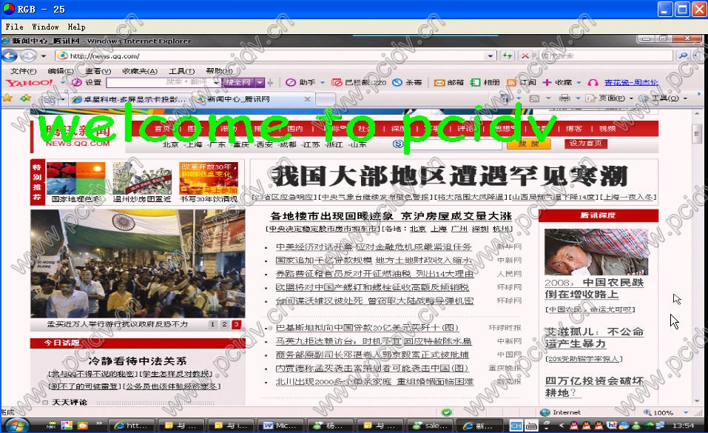Screen dimensions: 708x433
Task: Open the Mic... Word taskbar button
Action: click(280, 426)
